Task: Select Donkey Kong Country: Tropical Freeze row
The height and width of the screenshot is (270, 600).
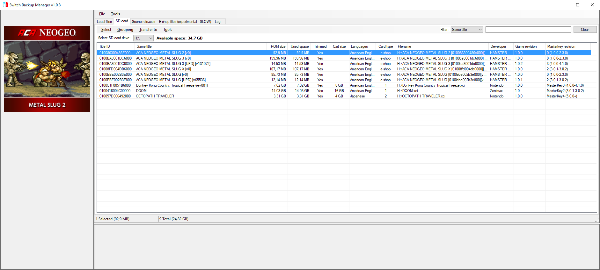Action: click(344, 85)
